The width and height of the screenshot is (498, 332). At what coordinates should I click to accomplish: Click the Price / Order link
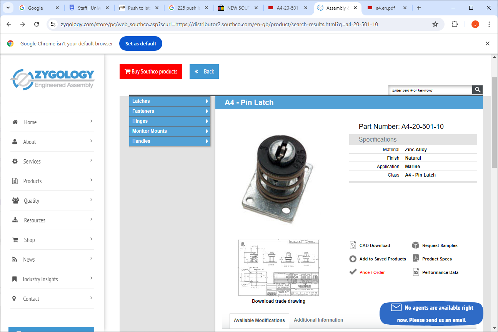click(372, 272)
